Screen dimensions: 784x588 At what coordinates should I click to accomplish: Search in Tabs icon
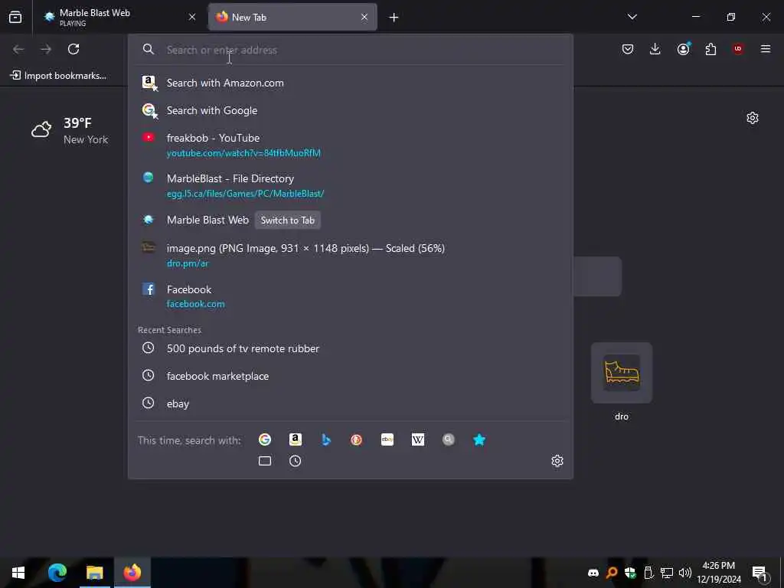tap(265, 461)
